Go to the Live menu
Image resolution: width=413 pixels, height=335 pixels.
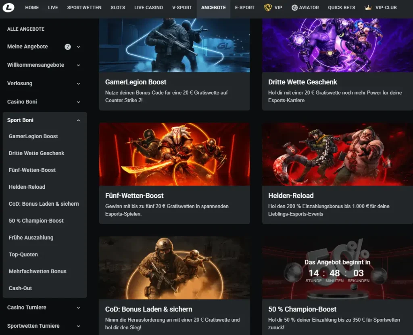[x=53, y=8]
